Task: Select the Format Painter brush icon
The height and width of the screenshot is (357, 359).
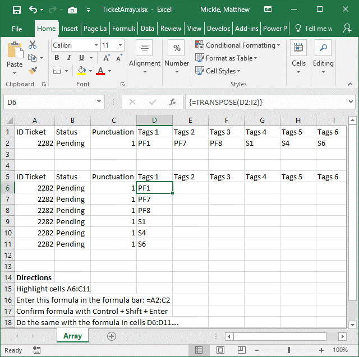Action: point(32,71)
